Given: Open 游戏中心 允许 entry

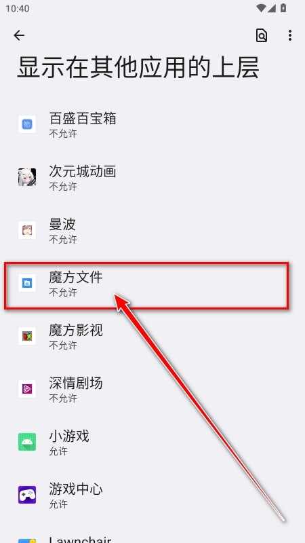Looking at the screenshot, I should 152,495.
